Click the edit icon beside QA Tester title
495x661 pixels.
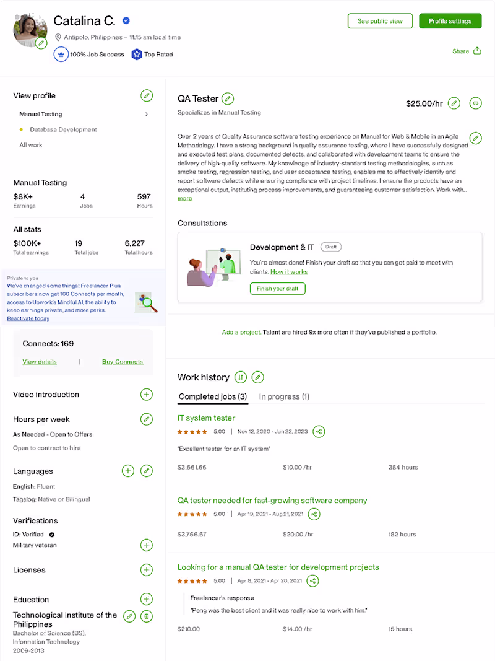pos(228,98)
